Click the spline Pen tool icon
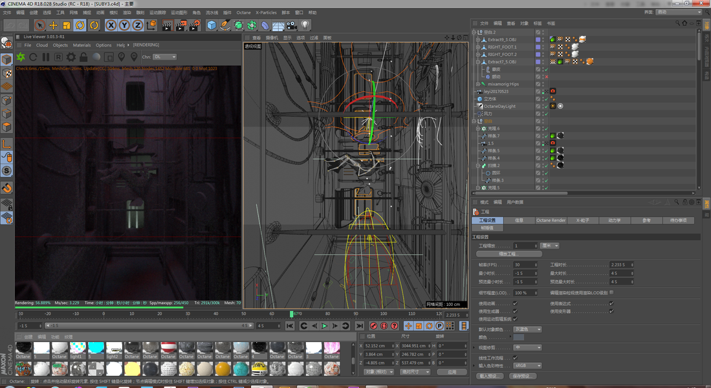Image resolution: width=711 pixels, height=388 pixels. tap(225, 25)
